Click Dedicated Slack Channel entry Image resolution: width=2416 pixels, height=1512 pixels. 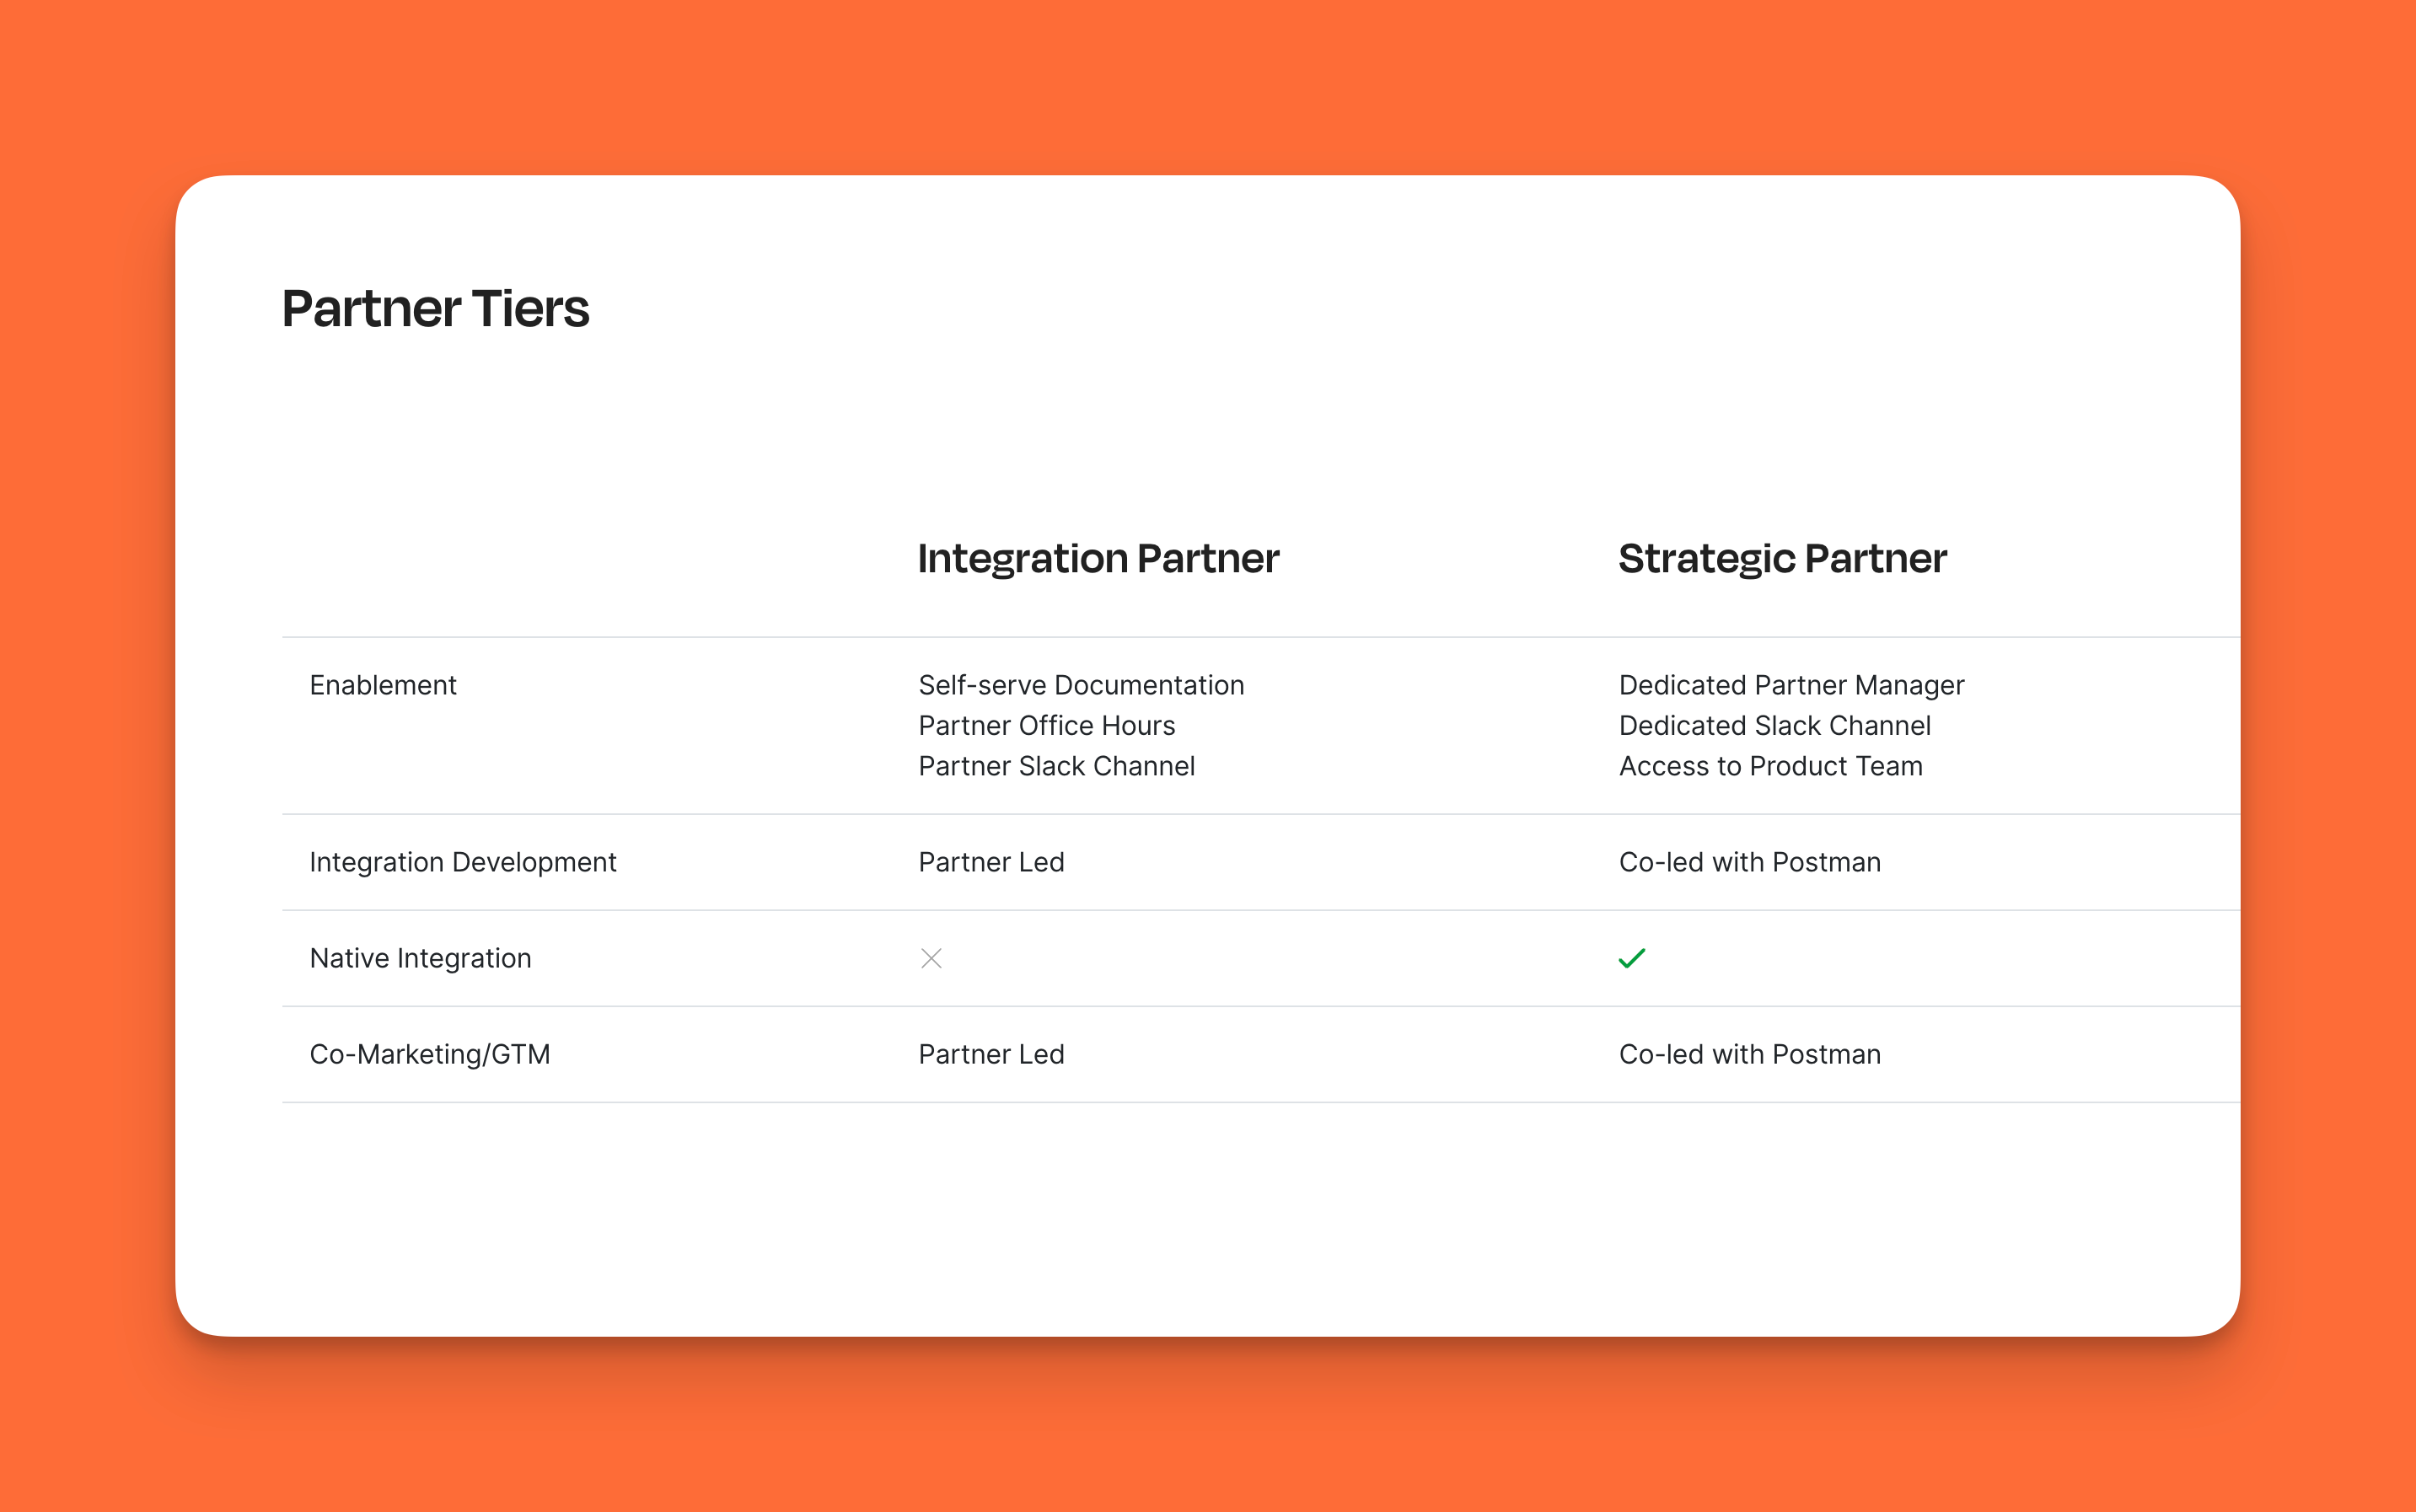tap(1774, 725)
